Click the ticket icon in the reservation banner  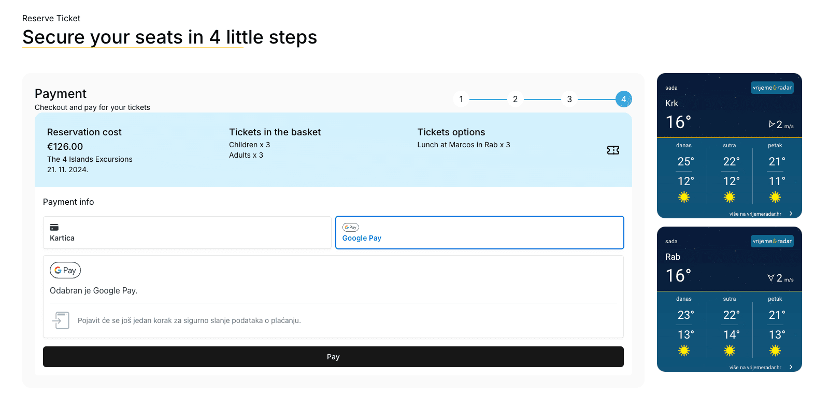coord(613,150)
